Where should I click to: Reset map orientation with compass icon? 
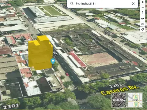(143, 13)
